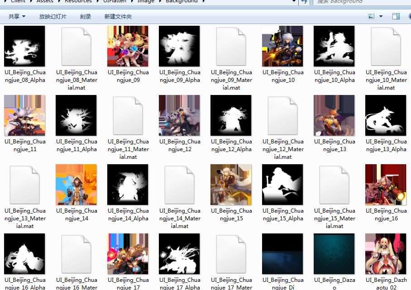Select the UI_Beijing_Chuangjue_14 character image
411x290 pixels.
(76, 185)
